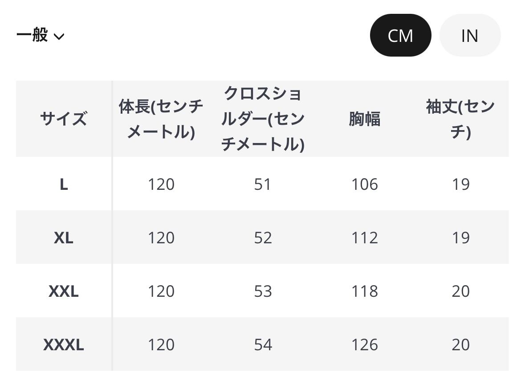Image resolution: width=525 pixels, height=377 pixels.
Task: Click the XXXL cross shoulder value 54
Action: pos(263,344)
